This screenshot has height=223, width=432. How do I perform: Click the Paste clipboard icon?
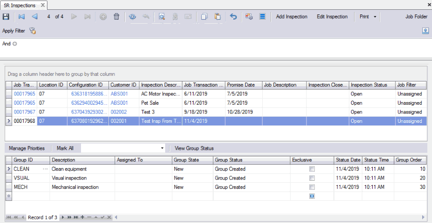tap(217, 17)
